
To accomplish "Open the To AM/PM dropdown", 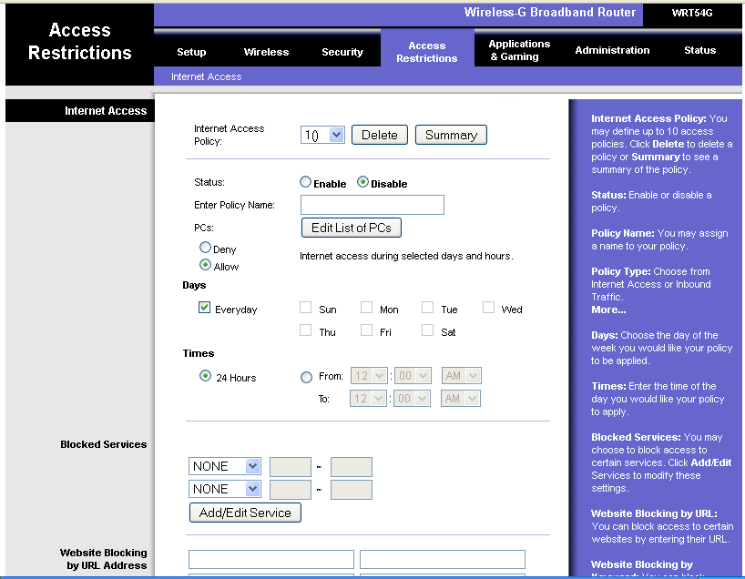I will click(461, 398).
